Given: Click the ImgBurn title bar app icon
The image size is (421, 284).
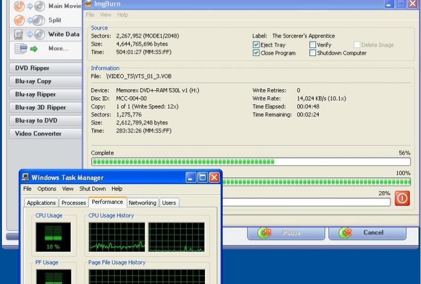Looking at the screenshot, I should 88,4.
